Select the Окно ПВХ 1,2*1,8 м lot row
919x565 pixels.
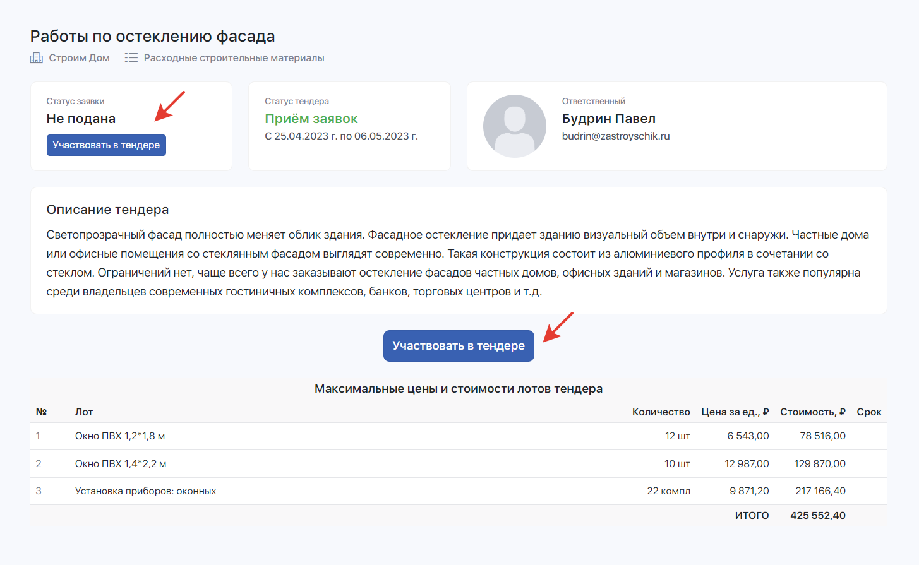[x=120, y=436]
